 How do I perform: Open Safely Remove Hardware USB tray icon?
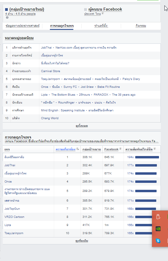[x=158, y=217]
